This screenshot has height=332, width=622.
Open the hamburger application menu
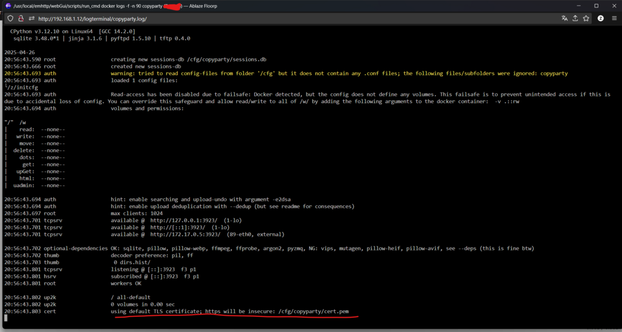click(x=614, y=18)
